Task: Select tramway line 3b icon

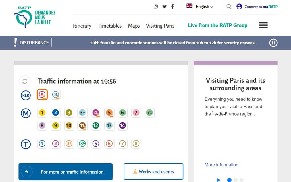Action: (82, 144)
